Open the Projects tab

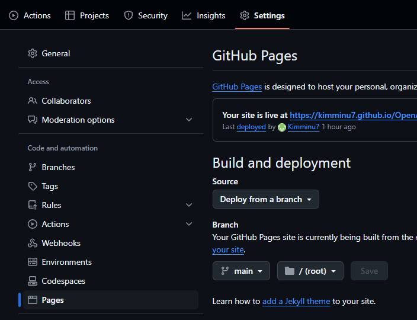(x=87, y=15)
